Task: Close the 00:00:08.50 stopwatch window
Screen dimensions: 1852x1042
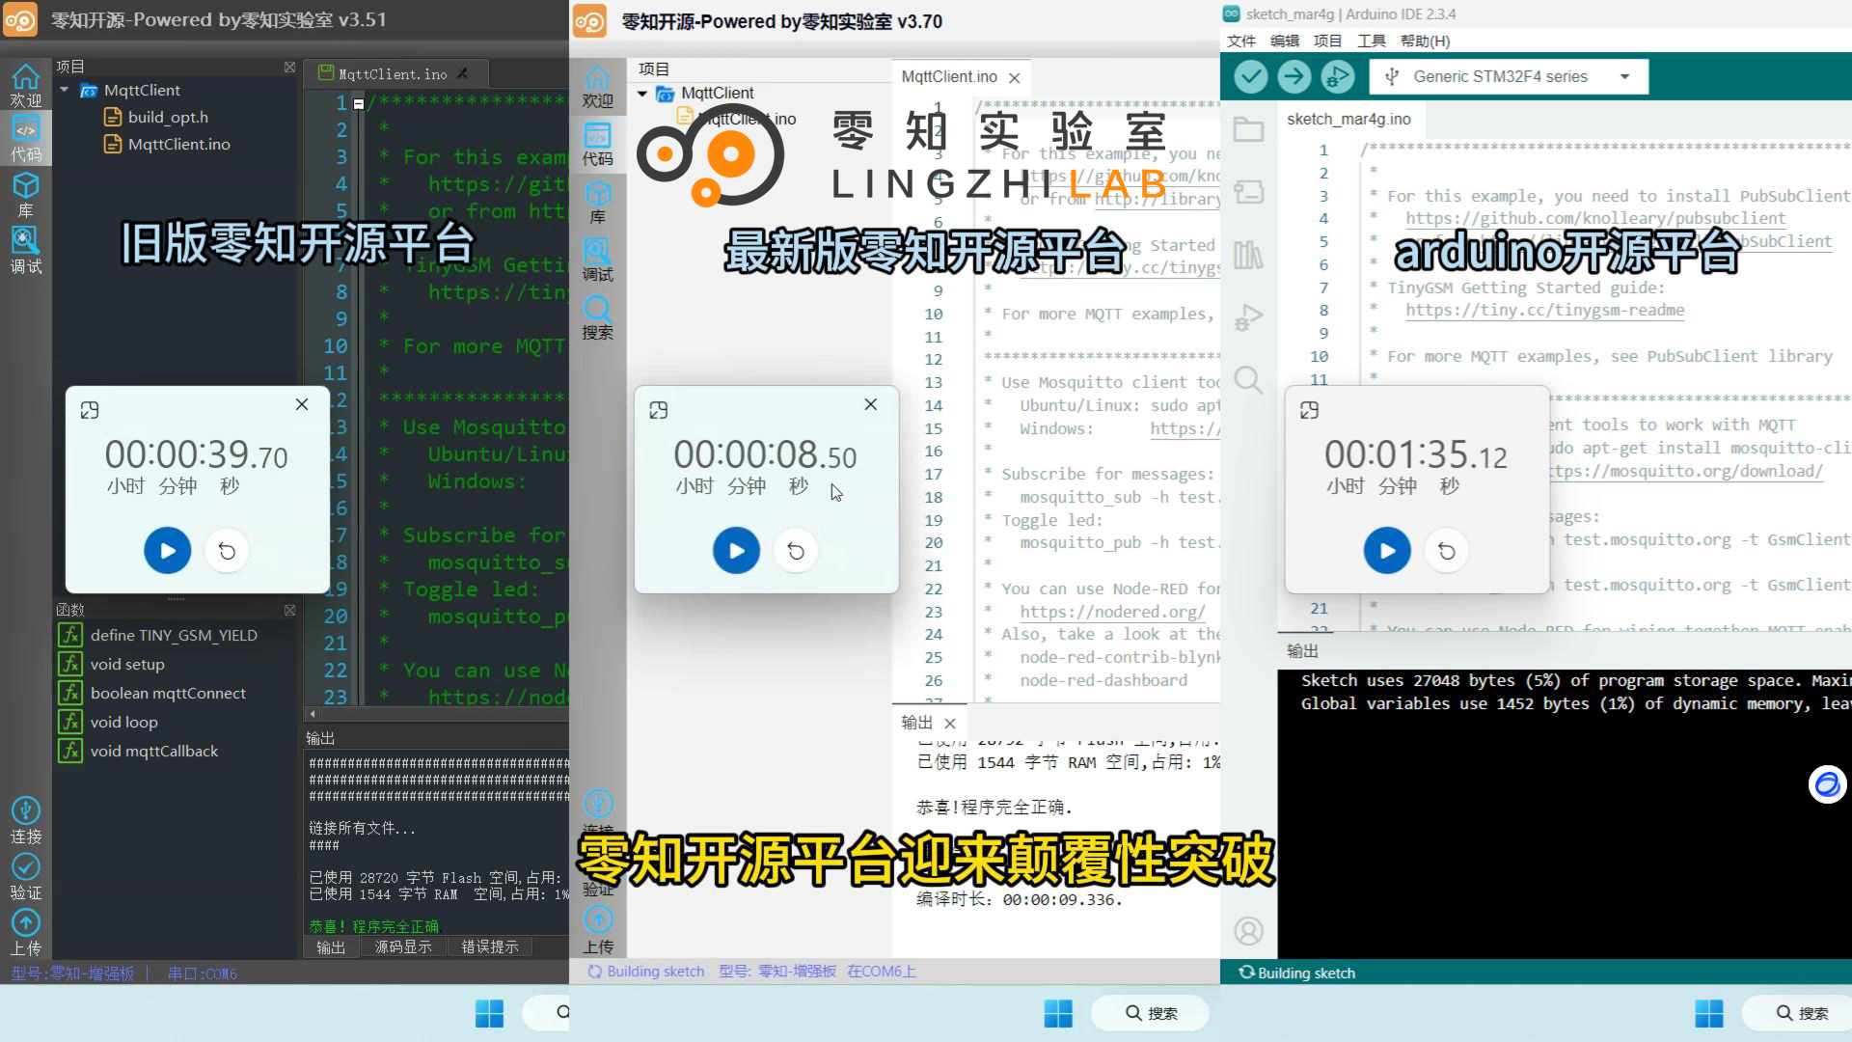Action: click(x=871, y=404)
